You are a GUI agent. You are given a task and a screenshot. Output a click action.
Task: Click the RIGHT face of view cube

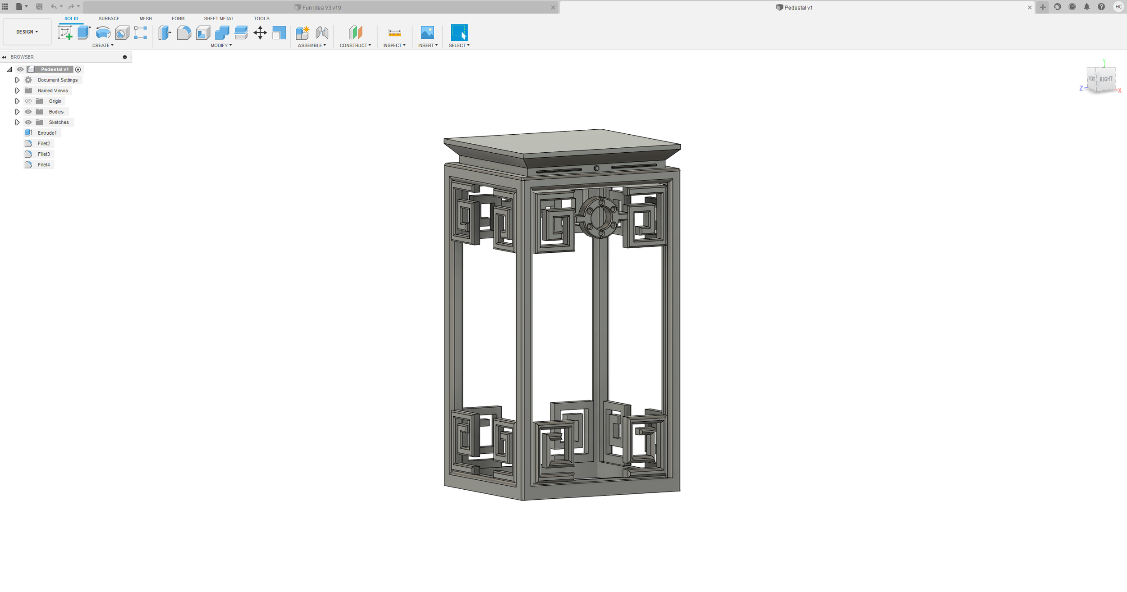click(x=1106, y=79)
